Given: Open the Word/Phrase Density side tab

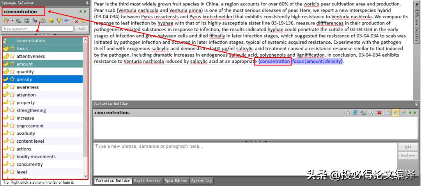Looking at the screenshot, I should tap(416, 21).
